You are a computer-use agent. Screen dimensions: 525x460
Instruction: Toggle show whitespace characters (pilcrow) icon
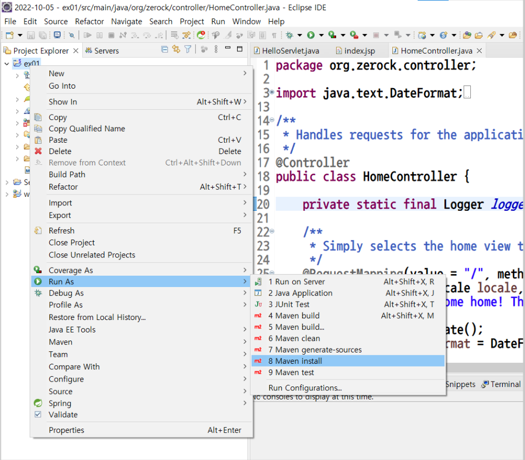pos(274,35)
